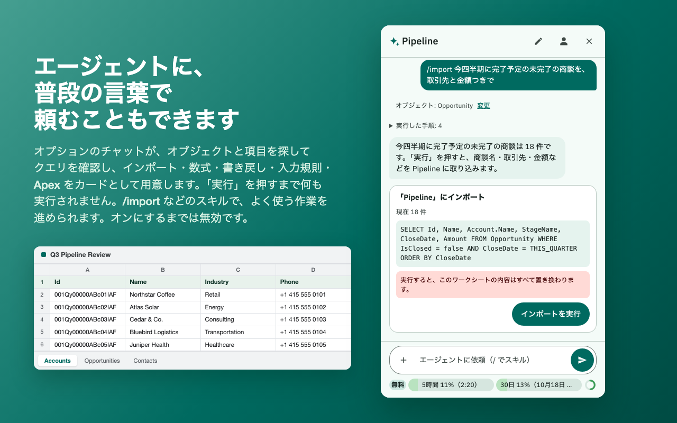Click the pencil edit icon in Pipeline header

tap(538, 41)
